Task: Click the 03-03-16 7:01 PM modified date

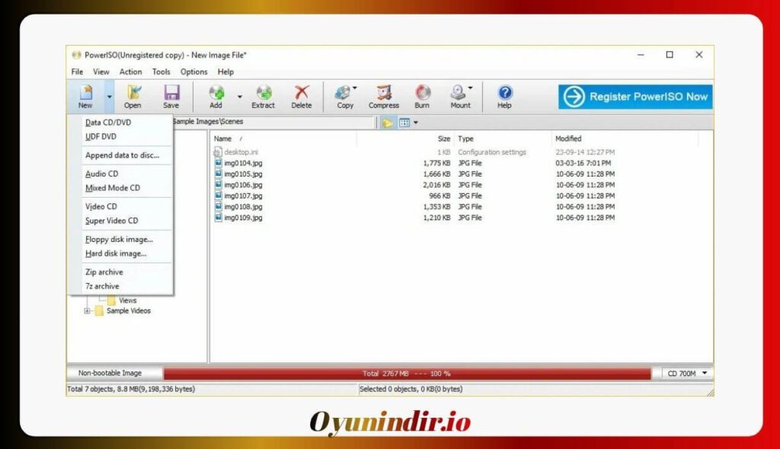Action: [583, 163]
